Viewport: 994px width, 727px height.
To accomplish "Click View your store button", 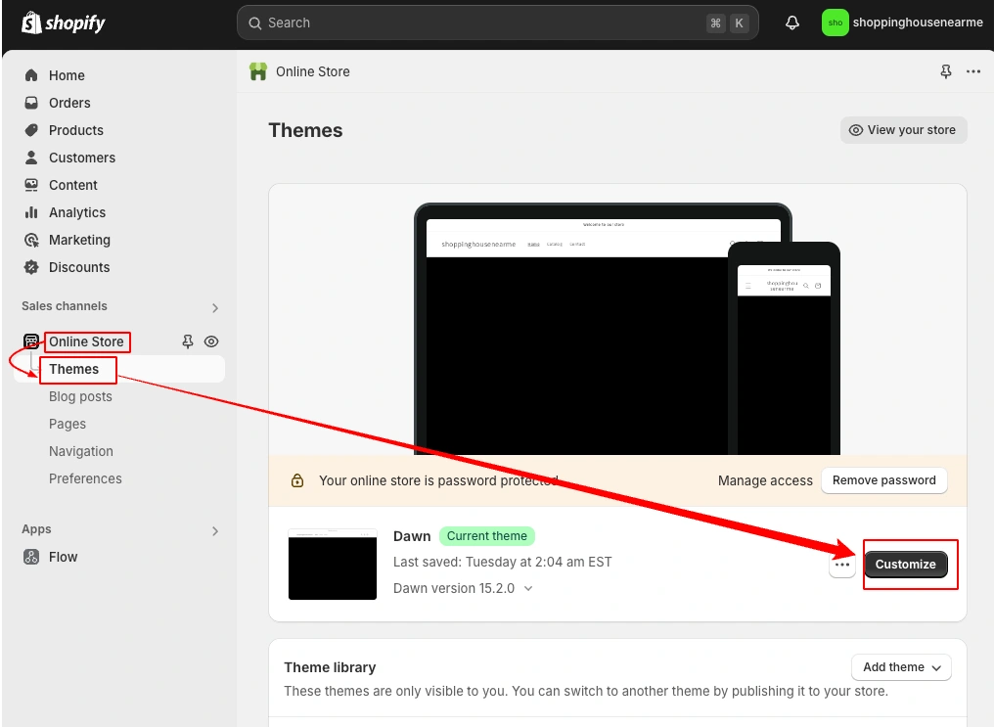I will (x=903, y=130).
